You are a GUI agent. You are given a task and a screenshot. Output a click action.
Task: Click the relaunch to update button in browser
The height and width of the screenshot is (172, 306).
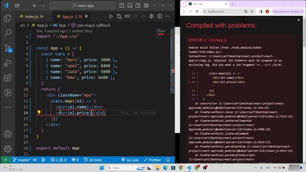pyautogui.click(x=287, y=11)
